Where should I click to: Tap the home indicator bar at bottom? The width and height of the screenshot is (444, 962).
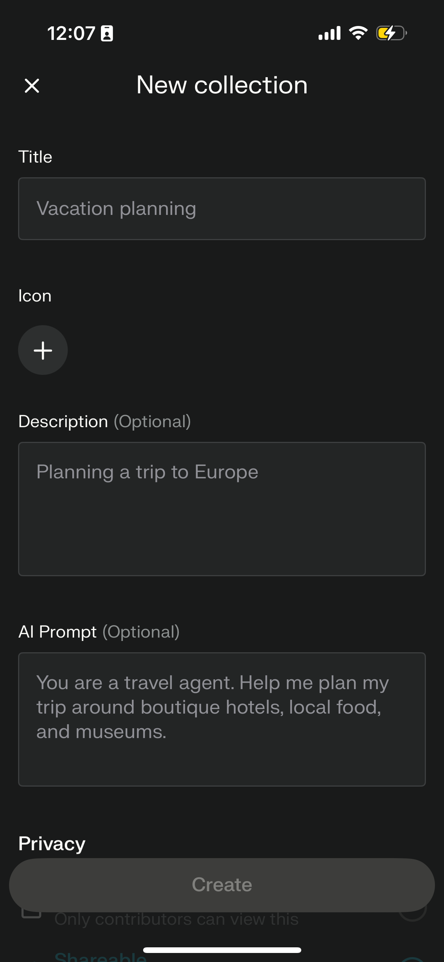(222, 950)
